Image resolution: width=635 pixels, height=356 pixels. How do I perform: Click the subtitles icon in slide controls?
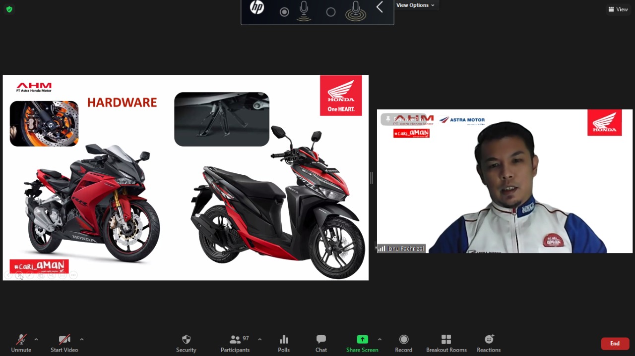[63, 275]
